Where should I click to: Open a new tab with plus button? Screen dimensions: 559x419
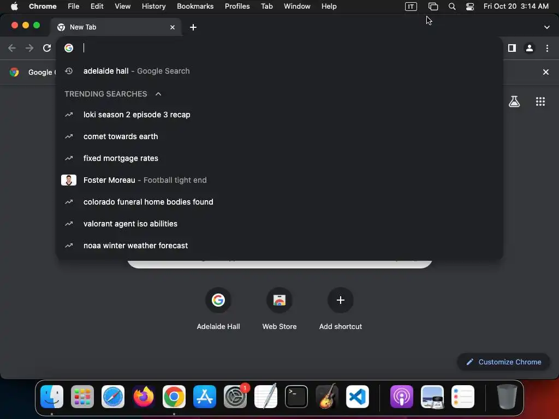click(x=193, y=27)
